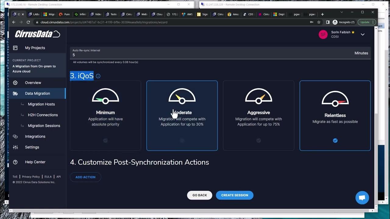This screenshot has width=390, height=219.
Task: Select the Minimum iQoS card
Action: tap(105, 116)
